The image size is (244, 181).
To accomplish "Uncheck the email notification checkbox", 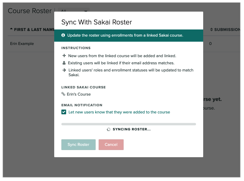I will click(63, 112).
